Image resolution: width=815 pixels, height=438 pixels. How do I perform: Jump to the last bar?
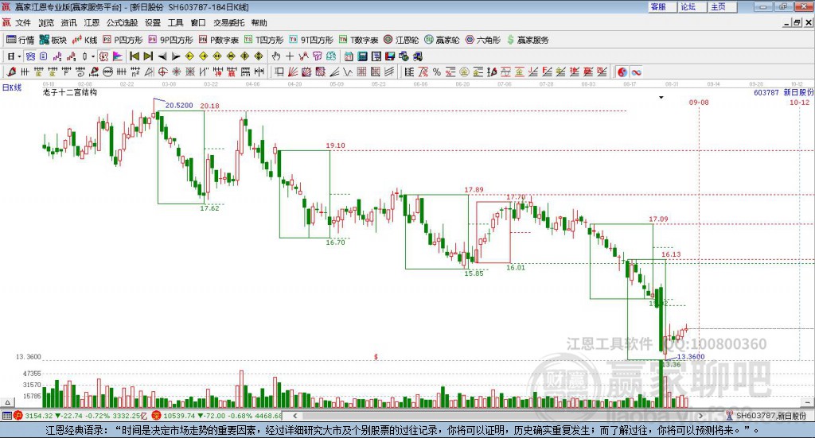pyautogui.click(x=148, y=56)
